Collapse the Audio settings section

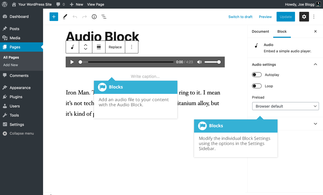point(315,64)
